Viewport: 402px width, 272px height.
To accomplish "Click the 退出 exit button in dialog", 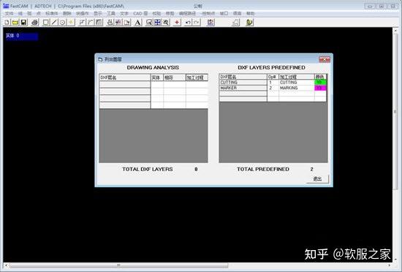I will 317,178.
